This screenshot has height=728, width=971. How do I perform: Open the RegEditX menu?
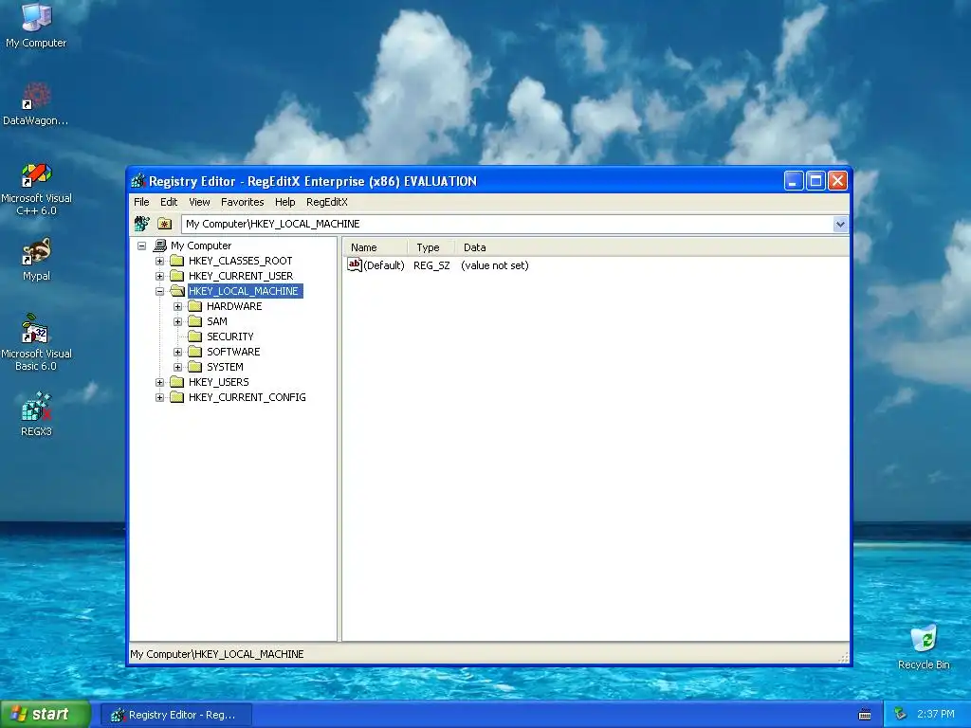327,202
